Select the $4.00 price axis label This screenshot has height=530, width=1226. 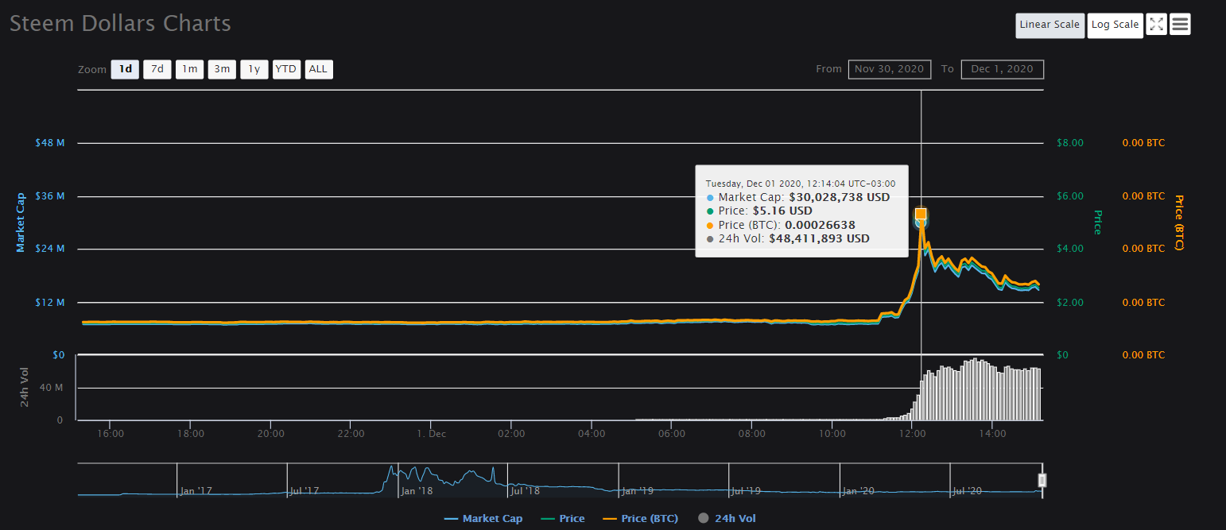click(x=1069, y=250)
